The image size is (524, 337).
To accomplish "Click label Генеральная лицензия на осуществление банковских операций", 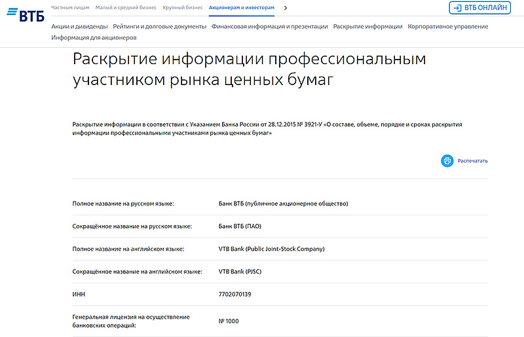I will (x=131, y=321).
